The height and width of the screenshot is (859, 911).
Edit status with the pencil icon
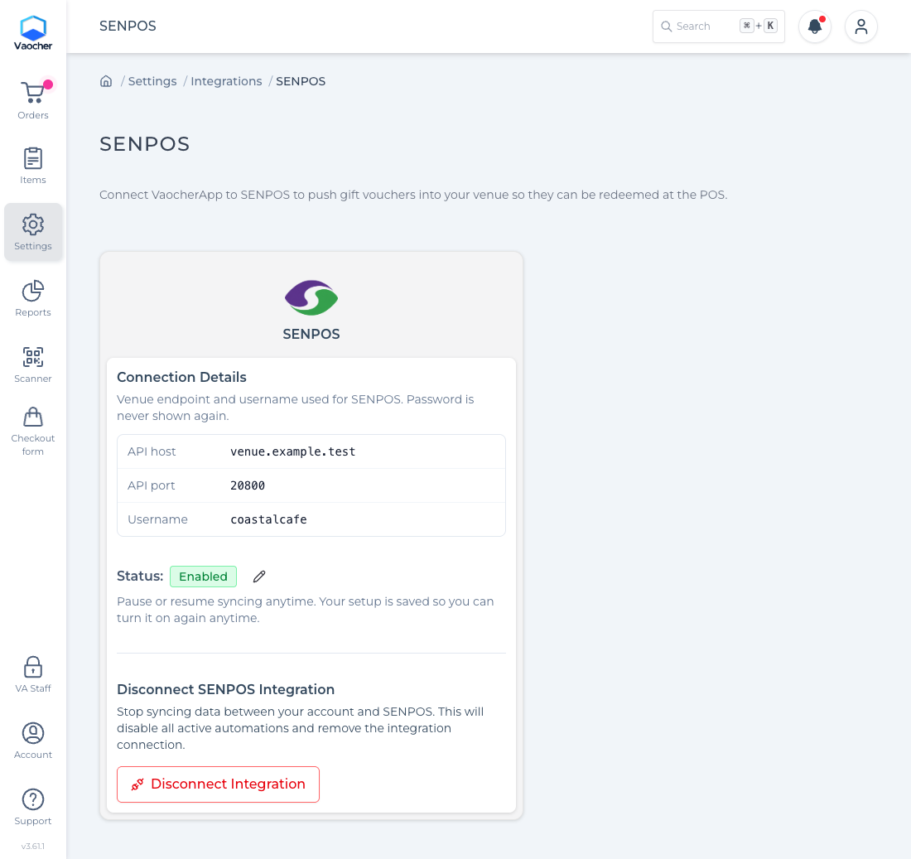click(259, 577)
